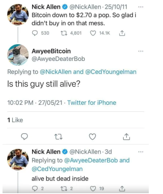Open the @CedYoungelman mention in AwyeeBitcoin's tweet
Viewport: 163px width, 194px height.
111,72
